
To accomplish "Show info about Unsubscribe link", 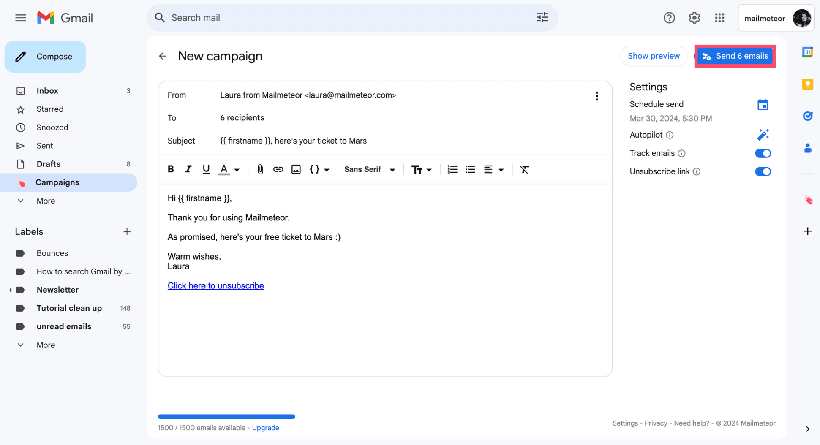I will (x=697, y=171).
